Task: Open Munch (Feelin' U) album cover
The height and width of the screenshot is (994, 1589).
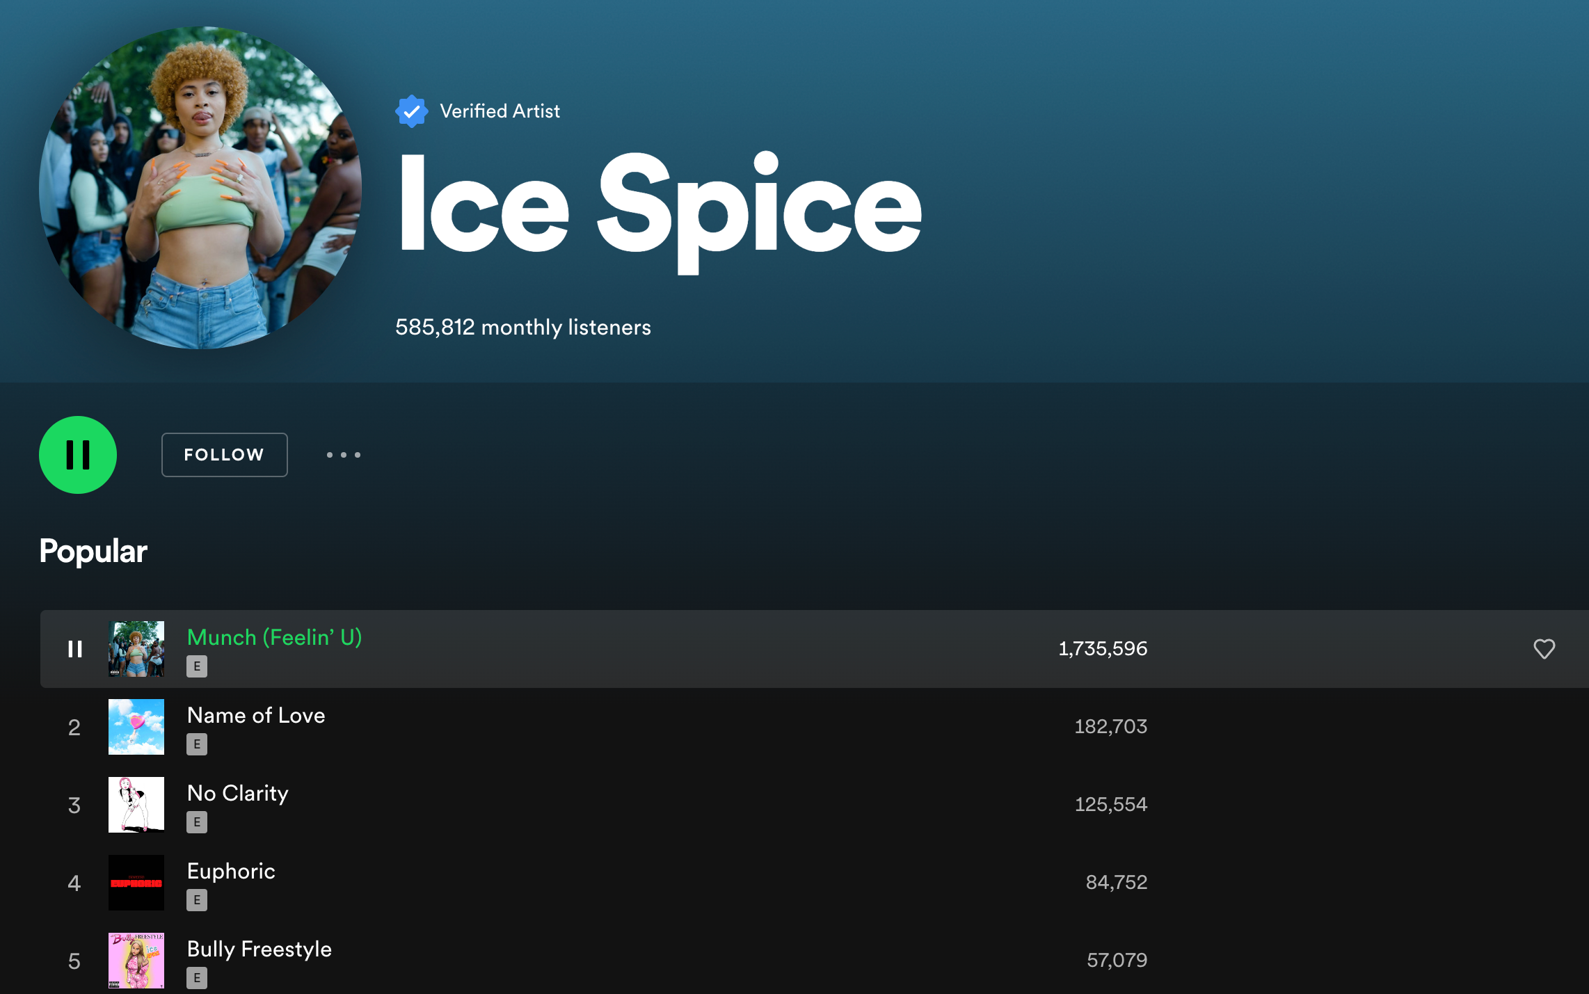Action: pyautogui.click(x=136, y=649)
